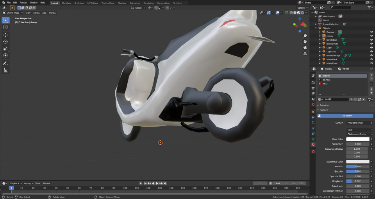Switch to the UV Editing workspace

pos(92,3)
